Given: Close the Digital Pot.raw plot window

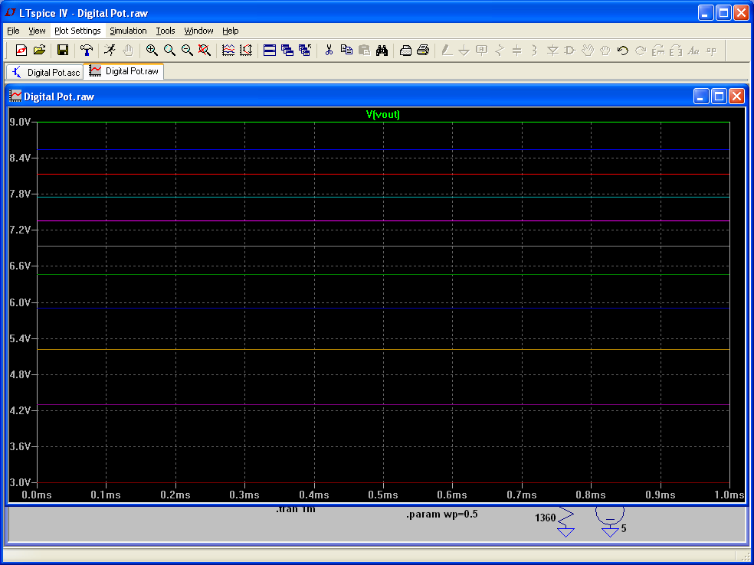Looking at the screenshot, I should [736, 96].
